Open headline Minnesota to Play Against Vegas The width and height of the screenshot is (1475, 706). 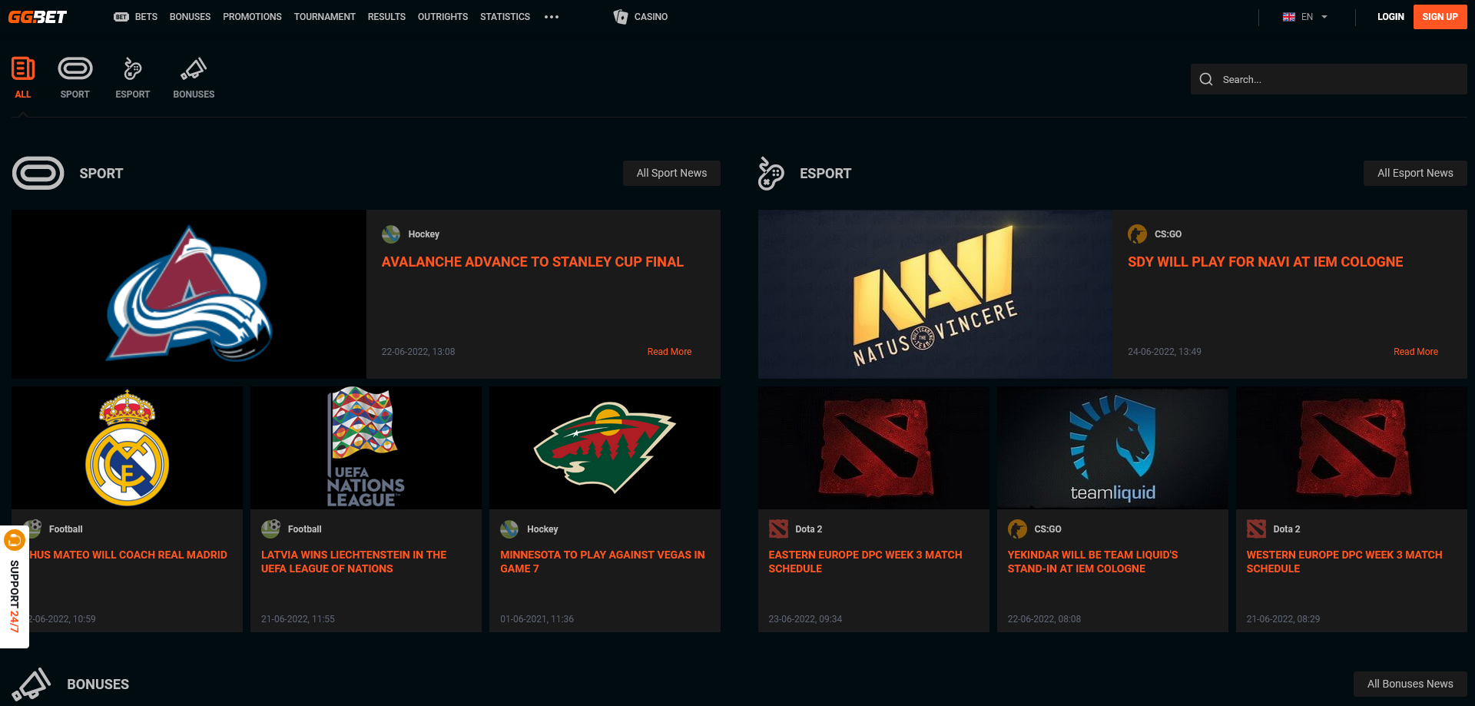point(602,562)
